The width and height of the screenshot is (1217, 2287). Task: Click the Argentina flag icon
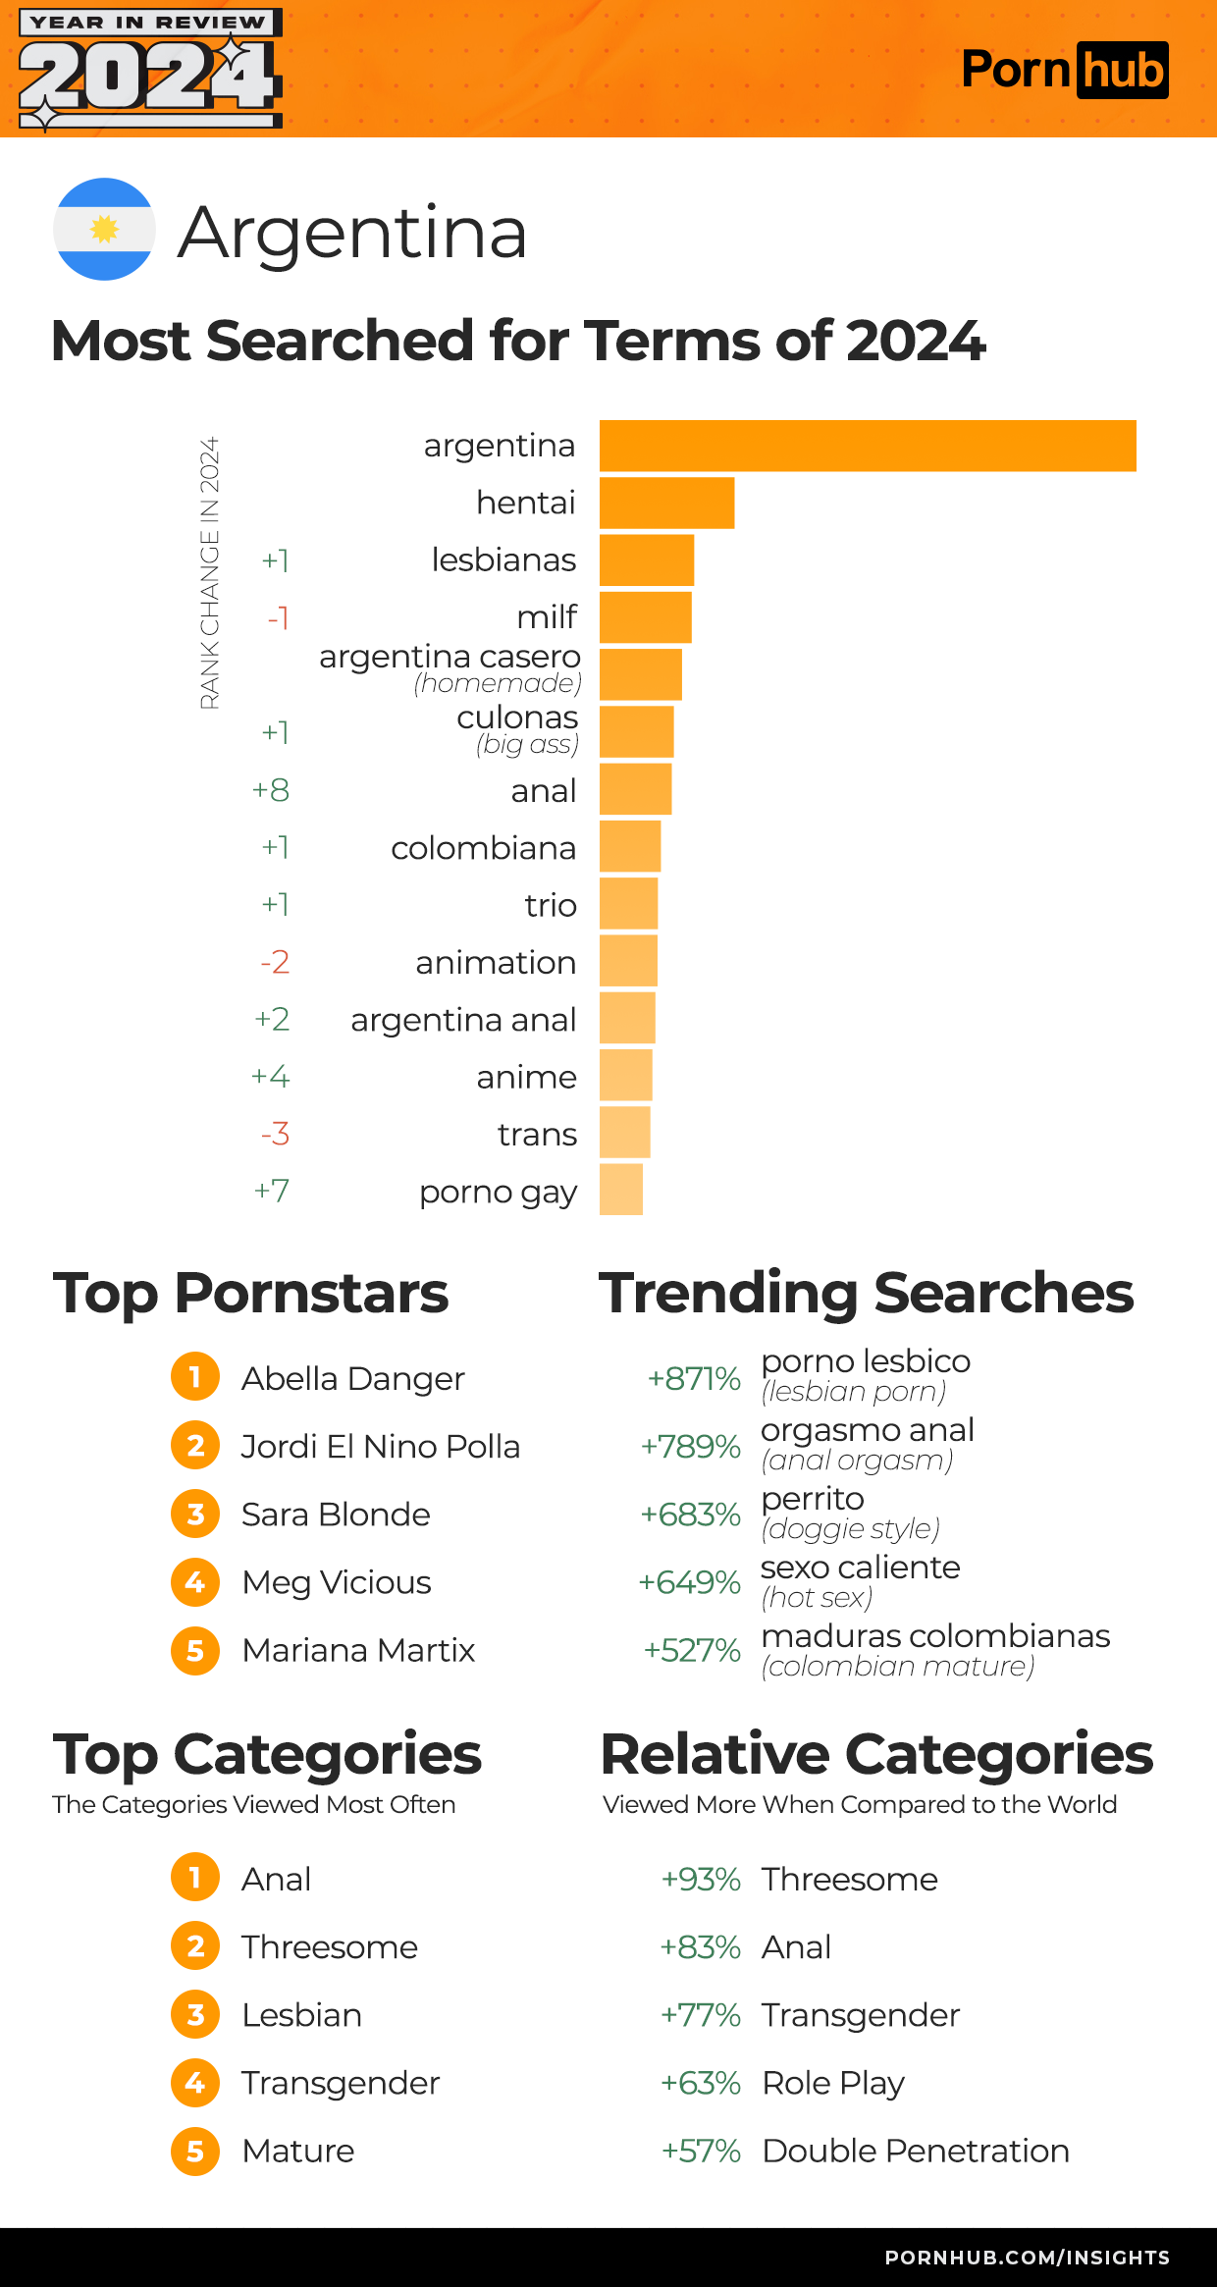104,230
